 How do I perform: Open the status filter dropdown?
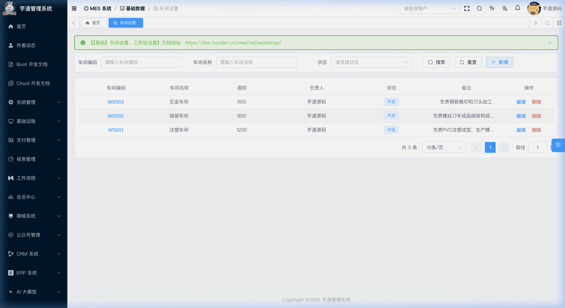click(x=371, y=62)
